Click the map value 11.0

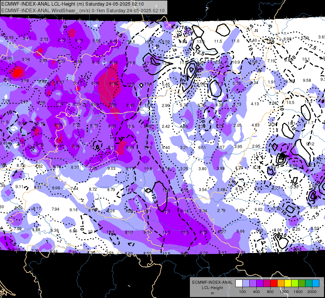(235, 41)
